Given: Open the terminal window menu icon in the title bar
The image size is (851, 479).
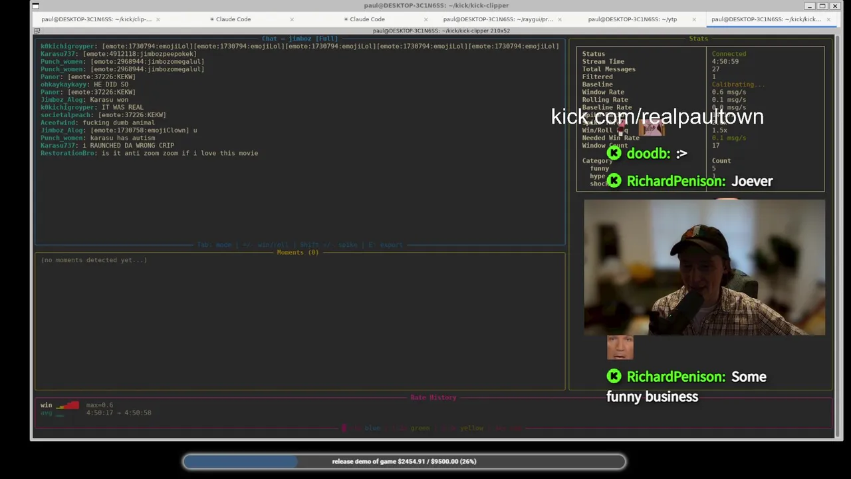Looking at the screenshot, I should [35, 6].
